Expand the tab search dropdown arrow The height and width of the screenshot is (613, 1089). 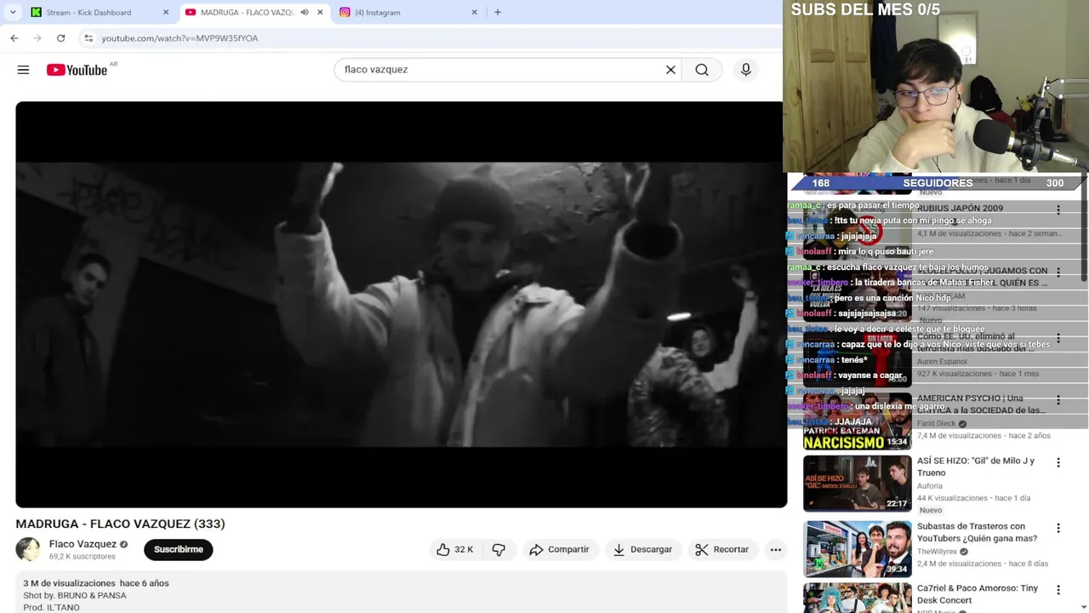13,12
